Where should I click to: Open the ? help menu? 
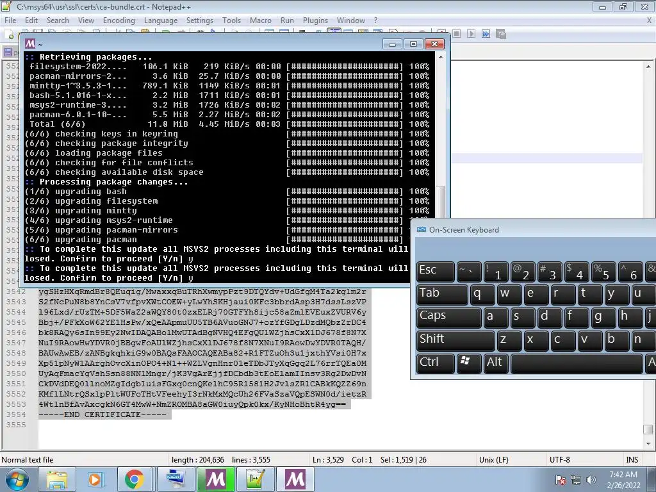coord(375,20)
